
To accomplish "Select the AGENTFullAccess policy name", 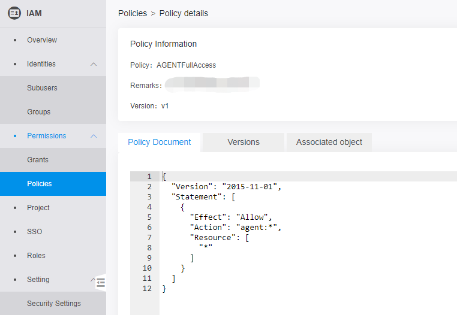I will tap(187, 65).
